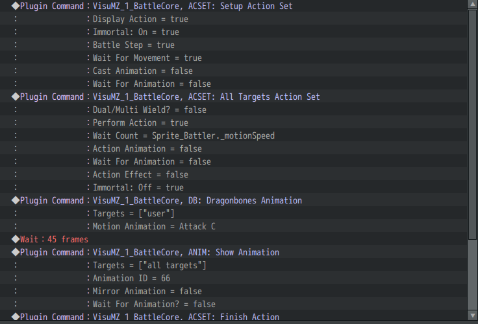The height and width of the screenshot is (324, 478).
Task: Select the Display Action = true parameter
Action: tap(140, 19)
